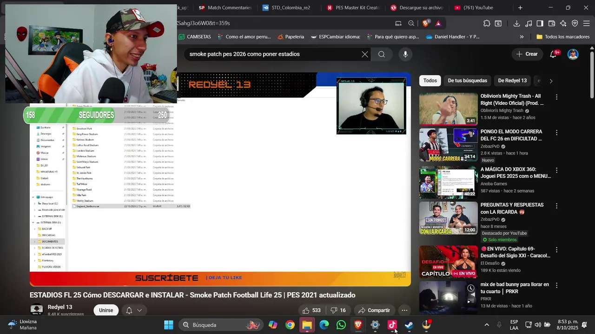Open the Redyel 13 channel name link
Image resolution: width=595 pixels, height=334 pixels.
(60, 307)
